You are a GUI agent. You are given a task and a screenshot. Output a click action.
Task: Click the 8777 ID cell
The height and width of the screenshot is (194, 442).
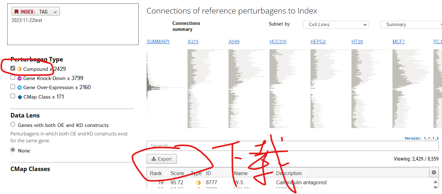pyautogui.click(x=211, y=182)
